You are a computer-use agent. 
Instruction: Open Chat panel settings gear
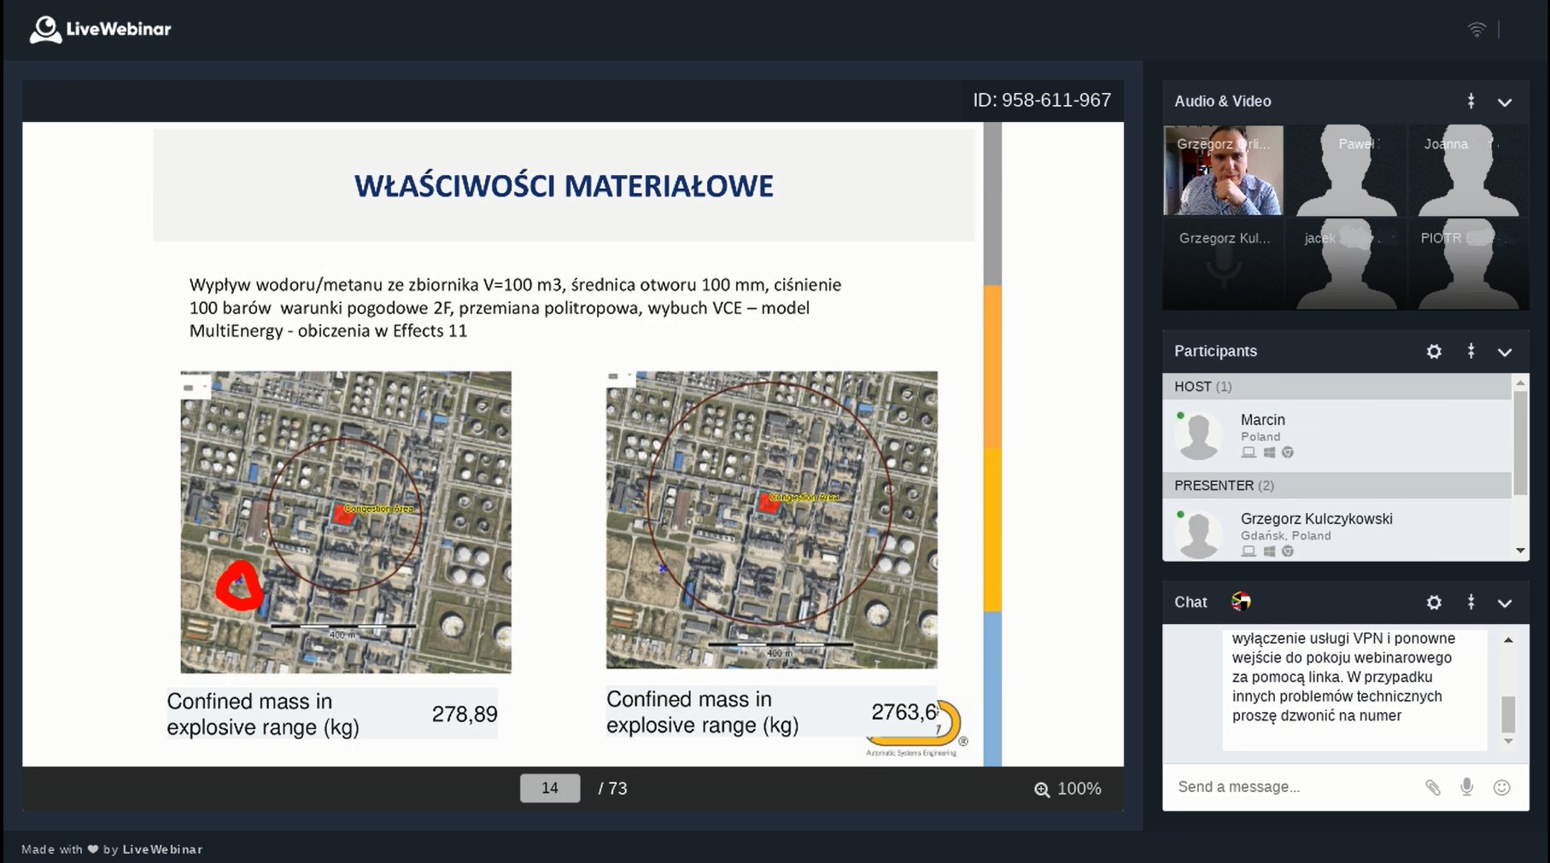pyautogui.click(x=1434, y=603)
